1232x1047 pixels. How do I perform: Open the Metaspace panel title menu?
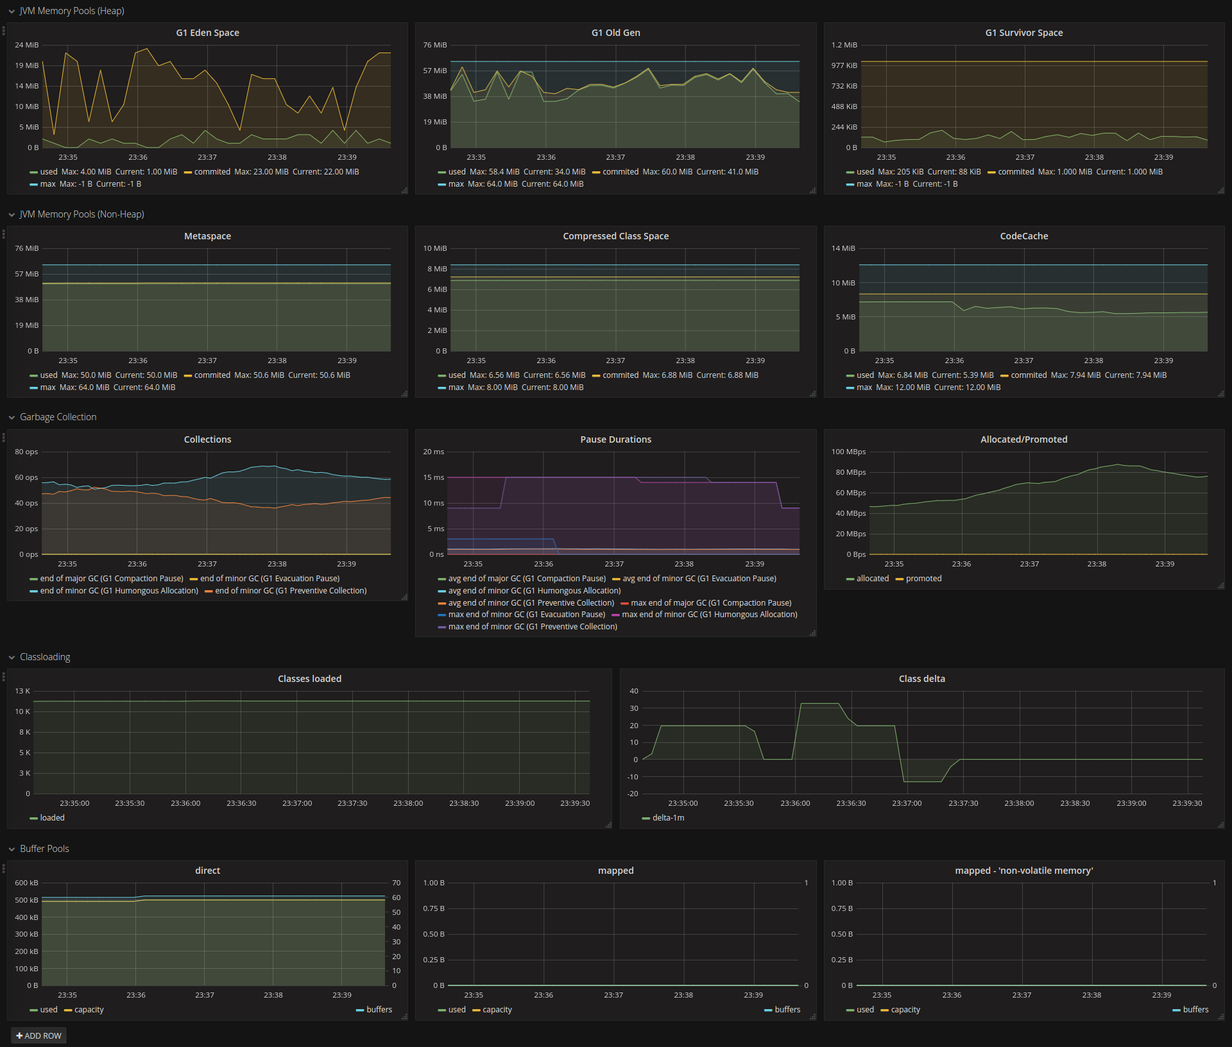tap(207, 236)
